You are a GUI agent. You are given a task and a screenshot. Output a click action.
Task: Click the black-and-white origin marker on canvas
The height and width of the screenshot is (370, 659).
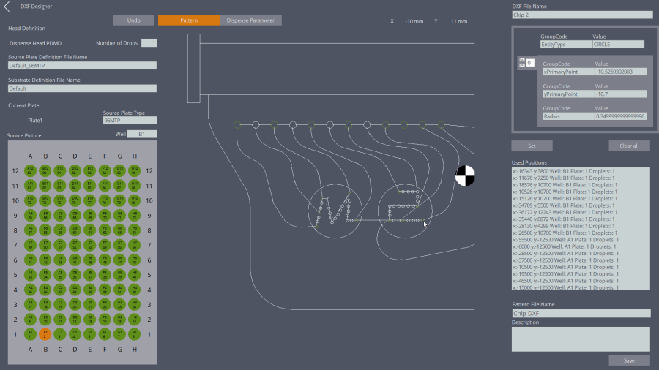[465, 175]
